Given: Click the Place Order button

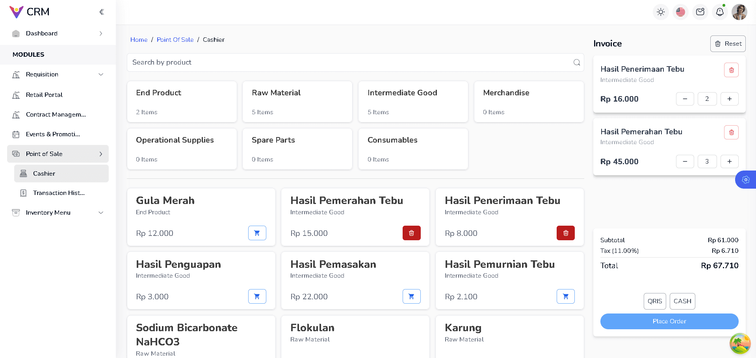Looking at the screenshot, I should coord(669,321).
